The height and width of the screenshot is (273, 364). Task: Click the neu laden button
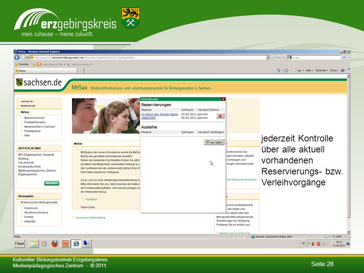click(x=214, y=142)
